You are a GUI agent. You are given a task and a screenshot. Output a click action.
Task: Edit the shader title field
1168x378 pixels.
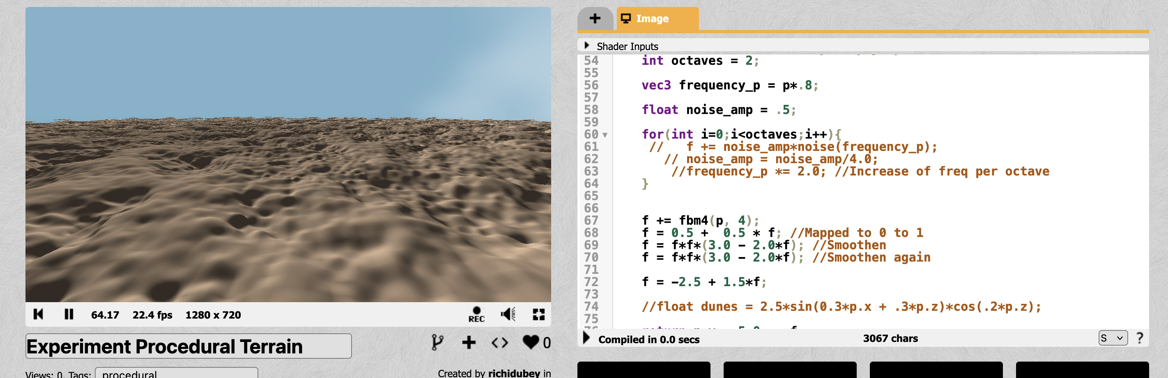(x=188, y=346)
